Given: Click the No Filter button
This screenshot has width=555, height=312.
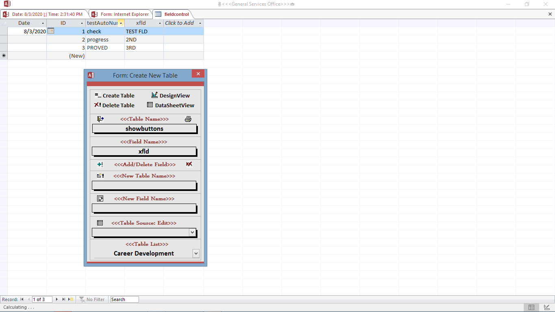Looking at the screenshot, I should click(x=92, y=299).
